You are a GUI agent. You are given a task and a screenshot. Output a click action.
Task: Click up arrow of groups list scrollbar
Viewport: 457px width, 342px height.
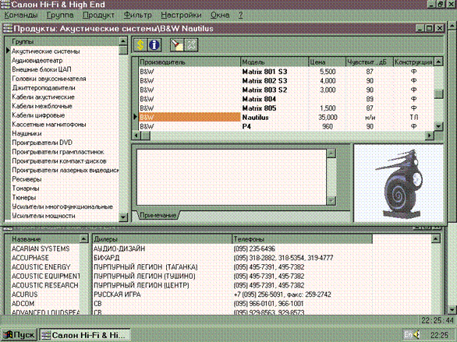(123, 41)
